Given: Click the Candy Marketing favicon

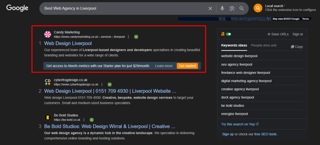Looking at the screenshot, I should click(x=47, y=34).
